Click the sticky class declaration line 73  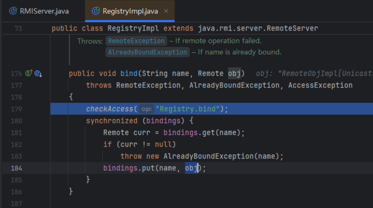[185, 28]
